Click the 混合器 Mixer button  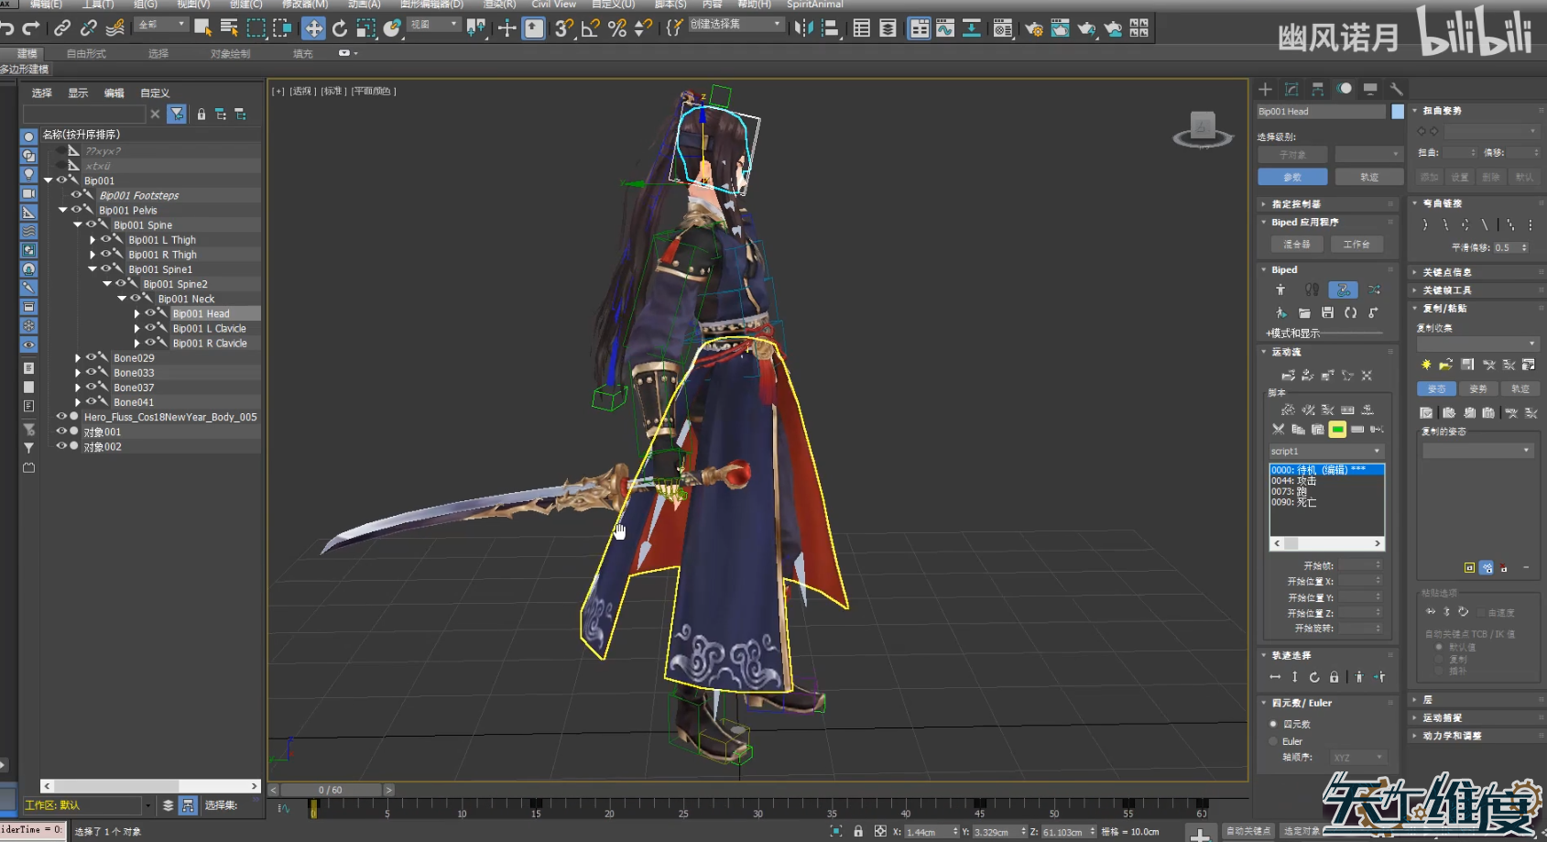pos(1296,245)
